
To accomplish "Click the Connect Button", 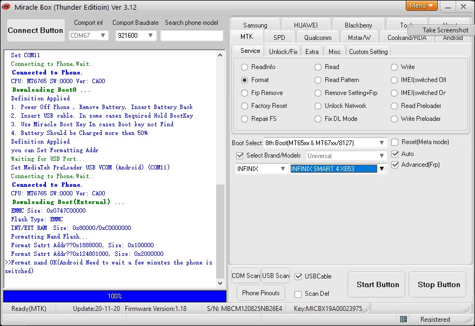I will [x=36, y=31].
